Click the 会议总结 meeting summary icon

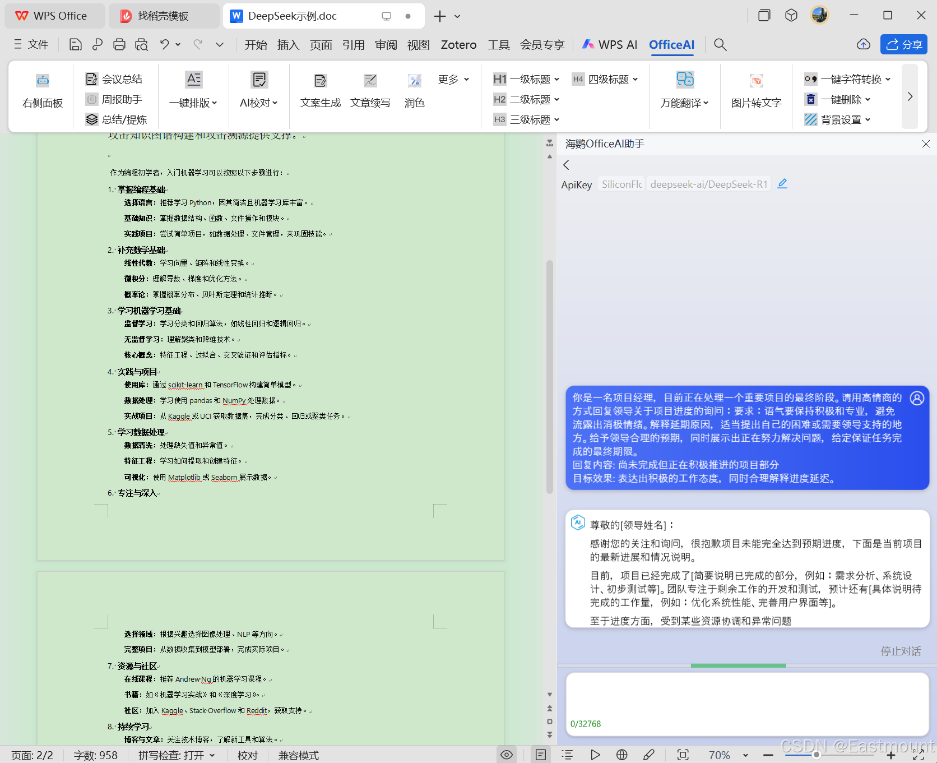coord(91,79)
